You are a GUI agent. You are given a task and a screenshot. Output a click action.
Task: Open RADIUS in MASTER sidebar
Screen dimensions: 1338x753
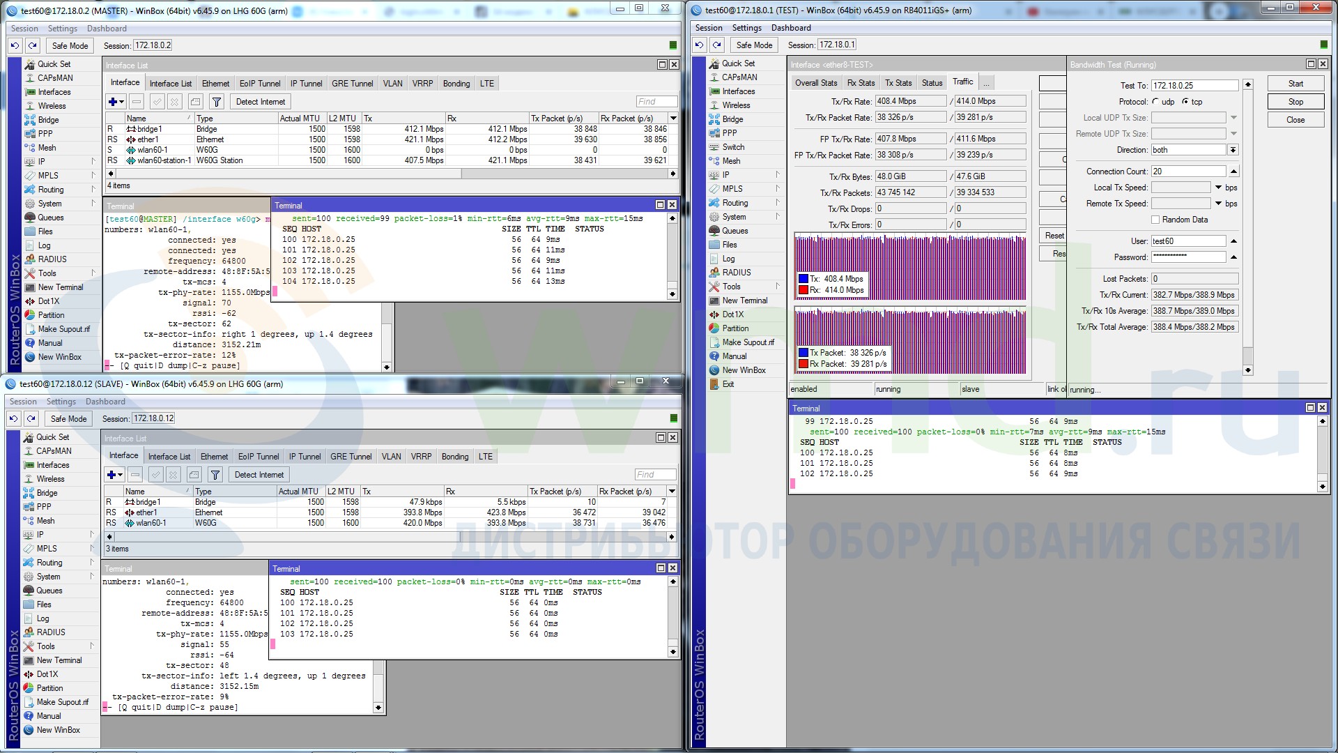(52, 259)
